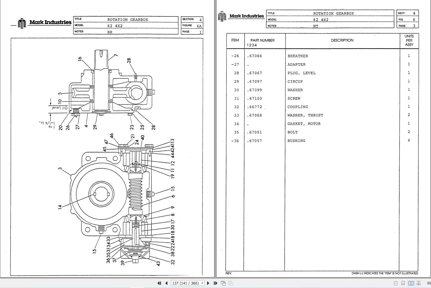Viewport: 431px width, 288px height.
Task: Click callout number 43 in the diagram
Action: tap(158, 263)
